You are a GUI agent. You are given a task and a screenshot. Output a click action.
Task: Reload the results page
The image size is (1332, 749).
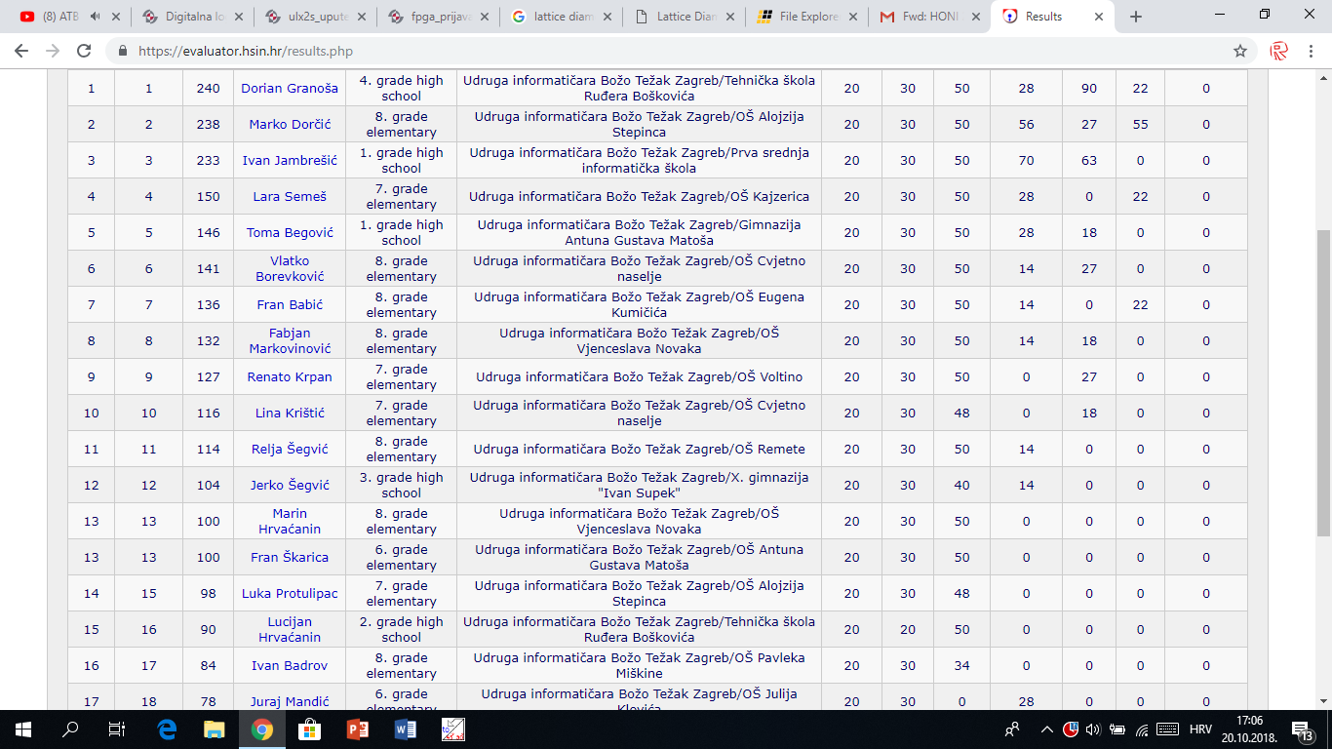(84, 51)
